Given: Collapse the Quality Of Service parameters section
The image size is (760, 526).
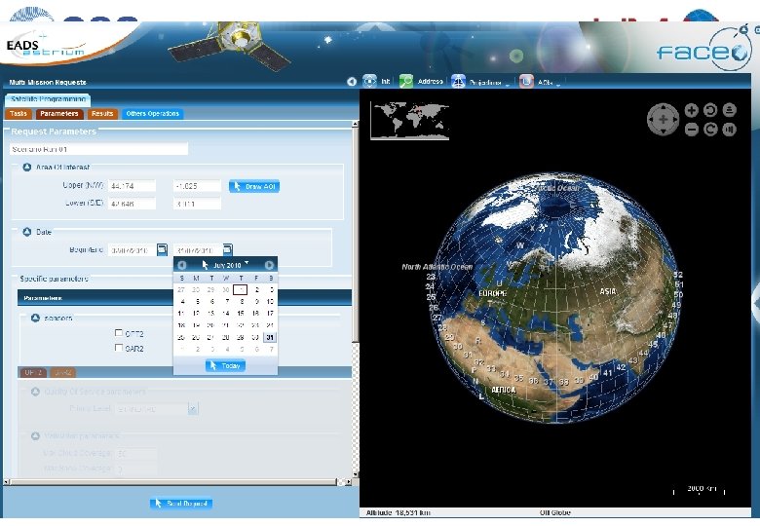Looking at the screenshot, I should (x=35, y=392).
